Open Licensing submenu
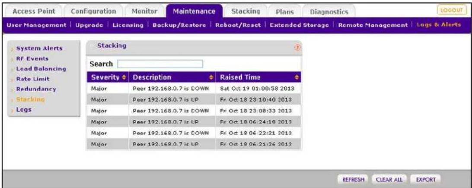Screen dimensions: 472x188 (x=128, y=24)
